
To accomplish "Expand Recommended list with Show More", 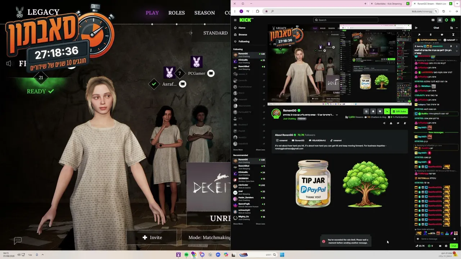I will (238, 224).
